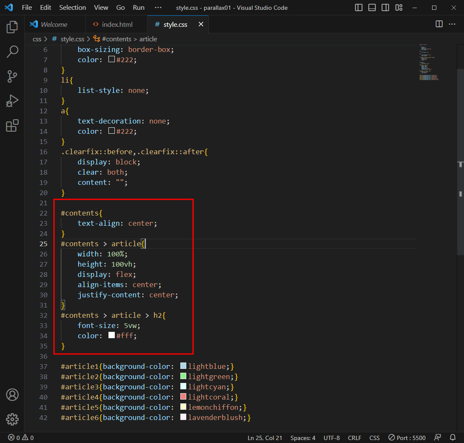Open the Explorer view in activity bar
The height and width of the screenshot is (443, 464).
[x=12, y=27]
